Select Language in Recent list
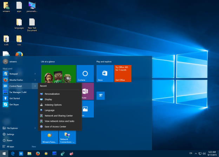The height and width of the screenshot is (157, 219). click(x=60, y=110)
